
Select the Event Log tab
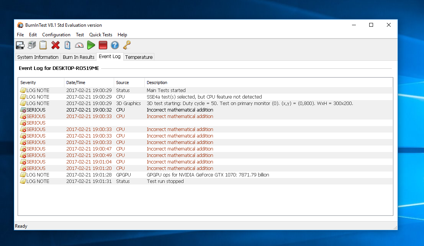tap(110, 57)
